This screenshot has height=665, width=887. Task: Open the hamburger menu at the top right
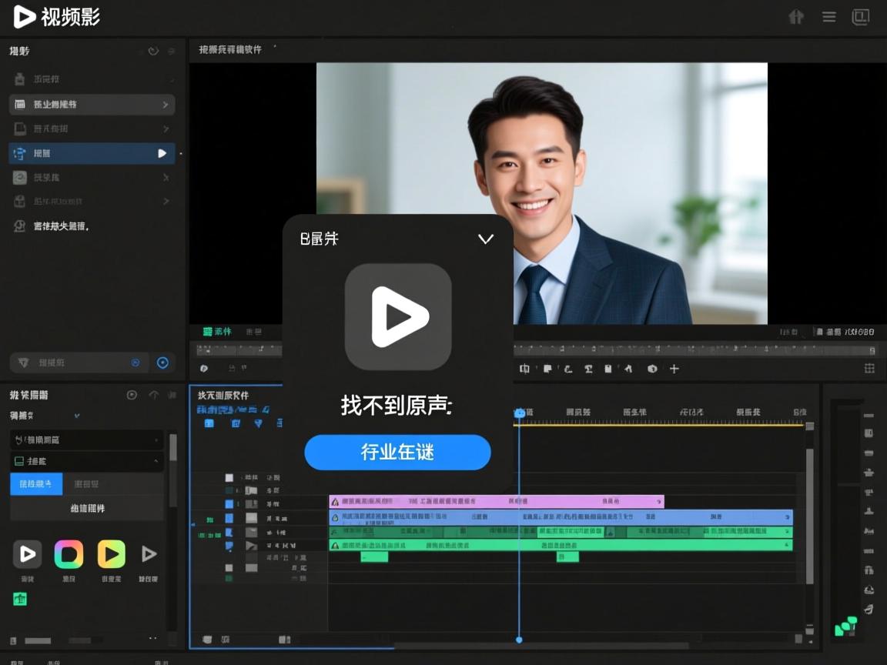tap(828, 16)
